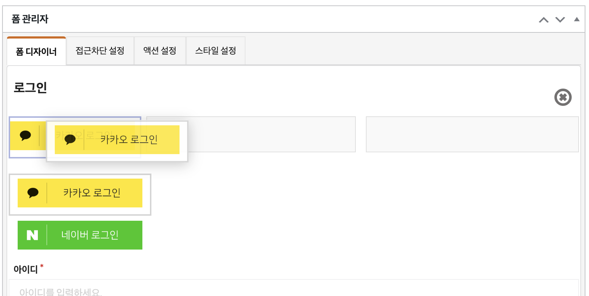Screen dimensions: 589x296
Task: Click the 카카오 로그인 text in the bordered list button
Action: point(92,193)
